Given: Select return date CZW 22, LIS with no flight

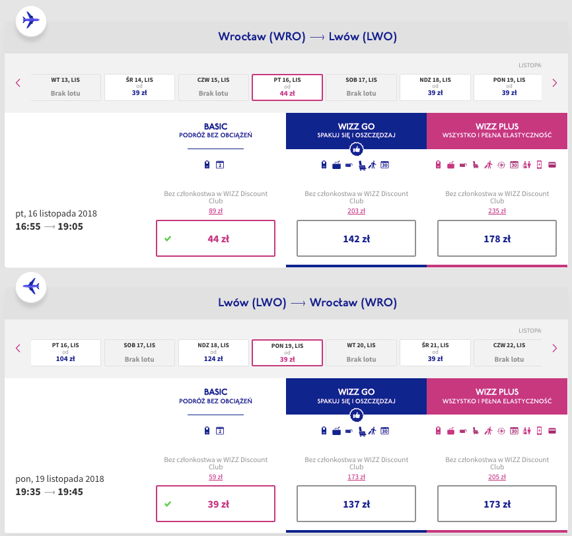Looking at the screenshot, I should (508, 352).
